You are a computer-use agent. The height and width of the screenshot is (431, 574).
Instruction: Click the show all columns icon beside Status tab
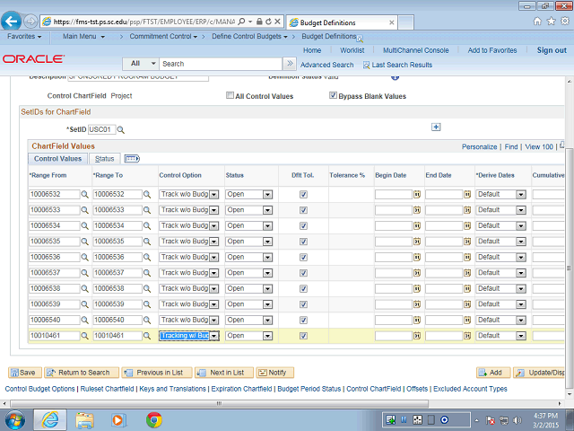132,159
